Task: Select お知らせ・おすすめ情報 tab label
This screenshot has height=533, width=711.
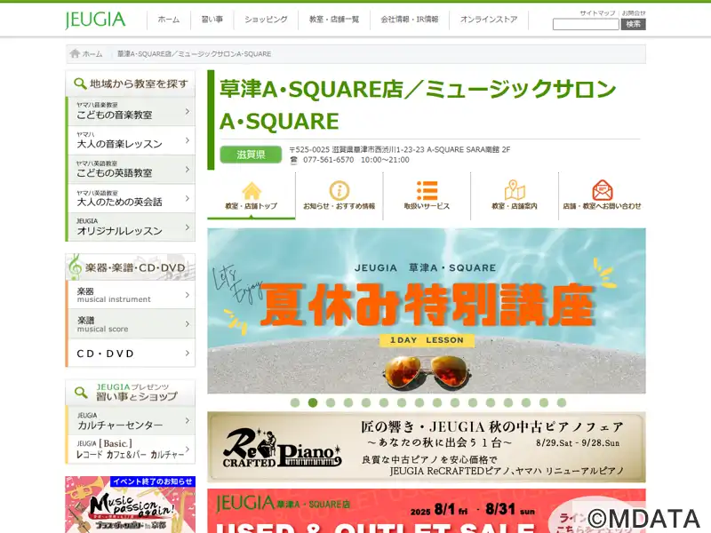Action: (x=340, y=206)
